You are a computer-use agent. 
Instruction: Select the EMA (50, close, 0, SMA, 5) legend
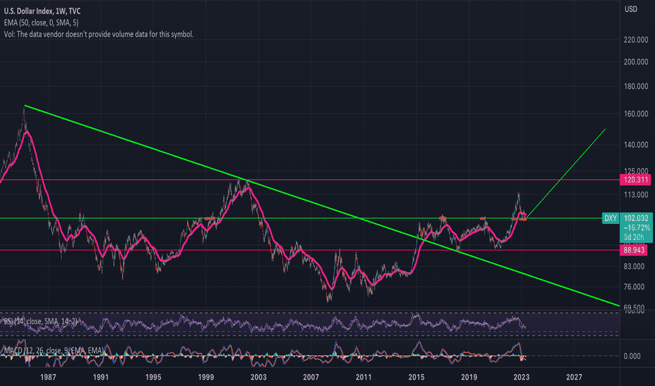(x=41, y=22)
